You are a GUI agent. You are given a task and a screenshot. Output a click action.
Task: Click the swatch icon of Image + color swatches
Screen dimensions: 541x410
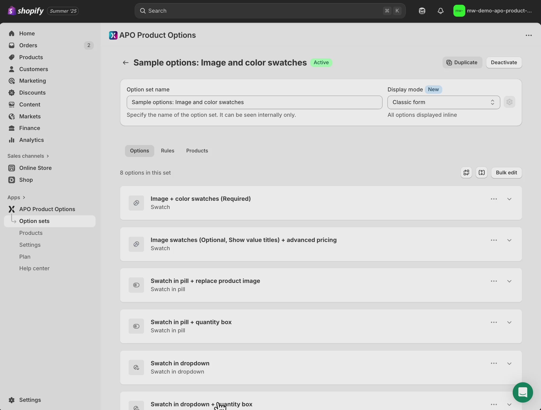(136, 203)
